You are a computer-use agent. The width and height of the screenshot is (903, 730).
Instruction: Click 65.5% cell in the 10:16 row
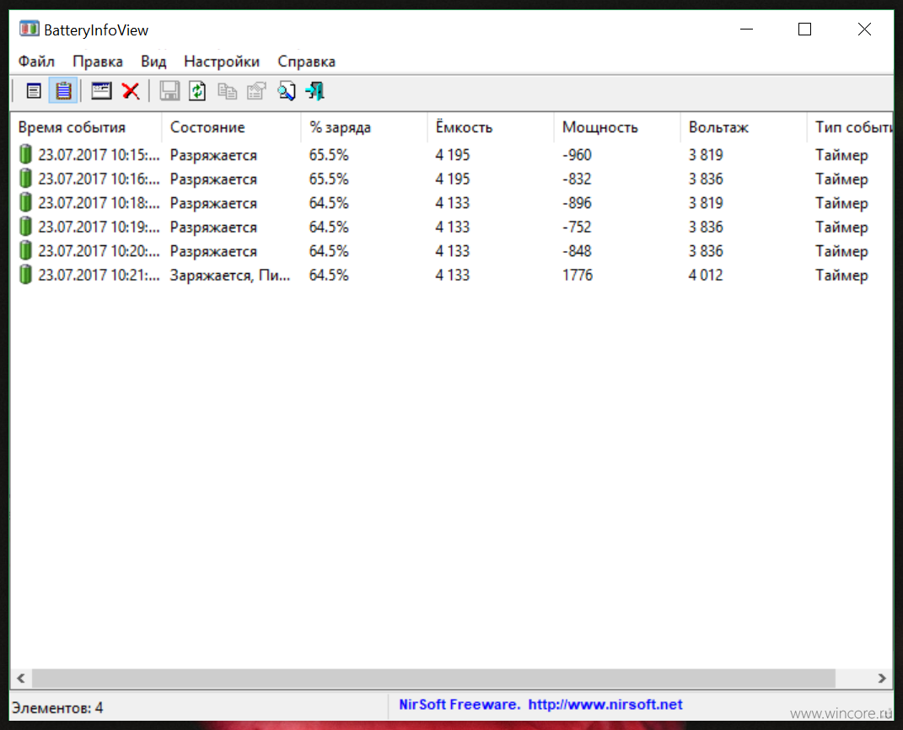tap(329, 179)
